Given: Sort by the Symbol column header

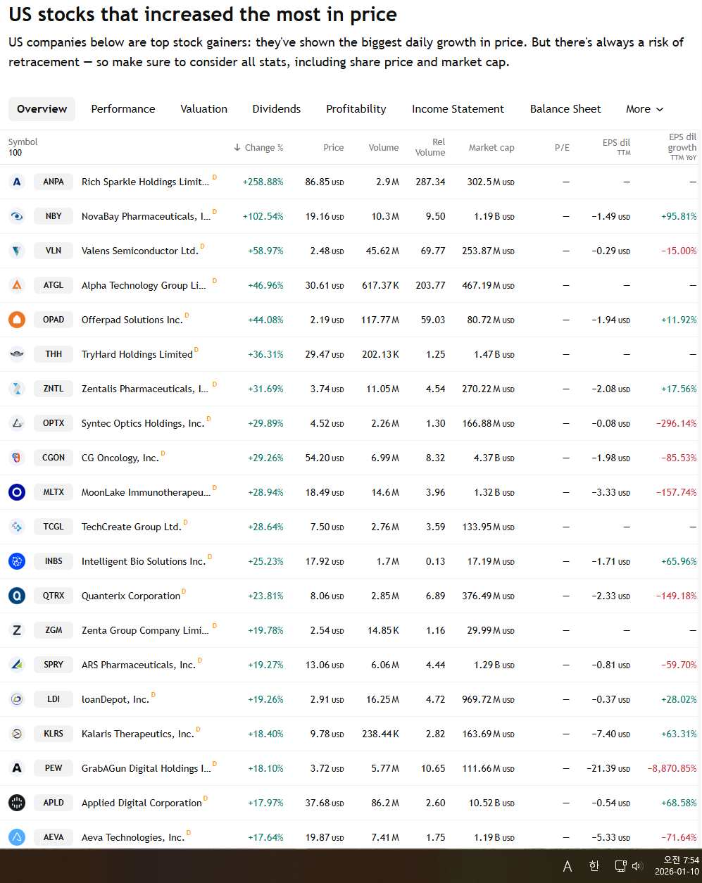Looking at the screenshot, I should pyautogui.click(x=23, y=142).
